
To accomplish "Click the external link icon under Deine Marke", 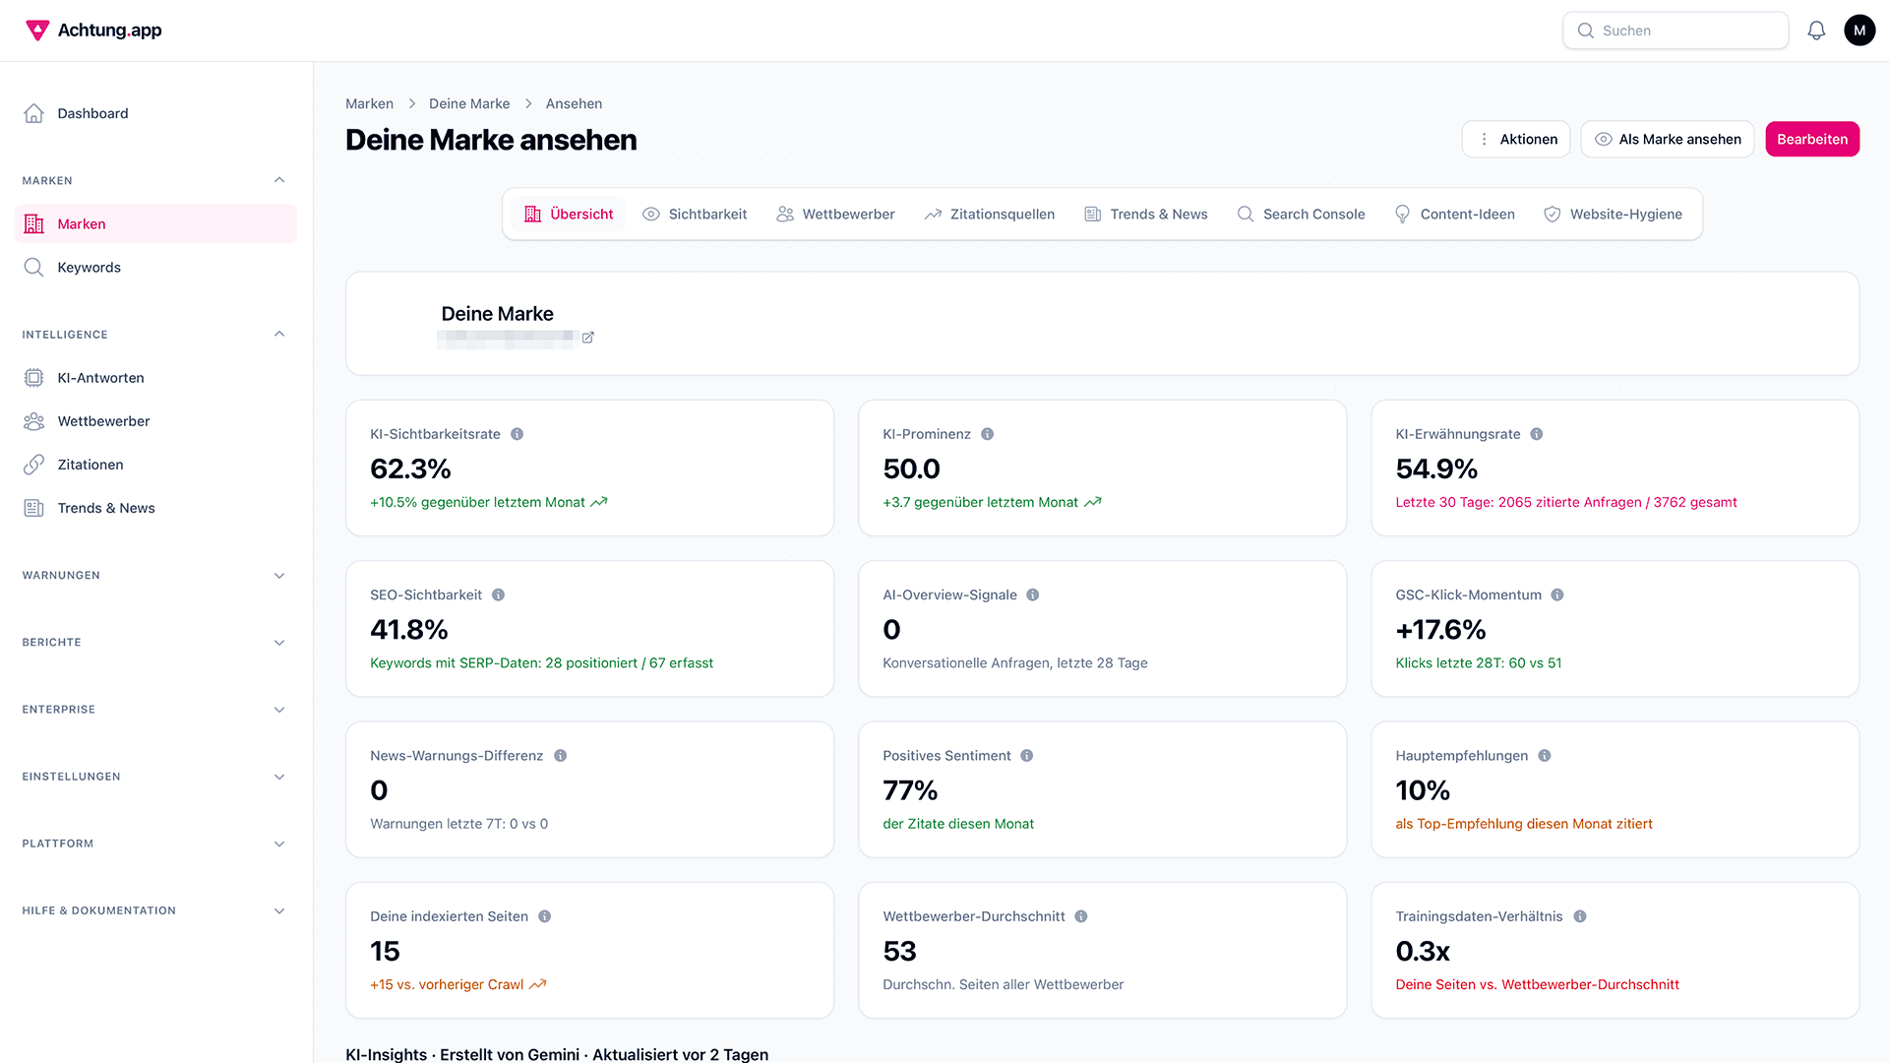I will click(x=587, y=338).
